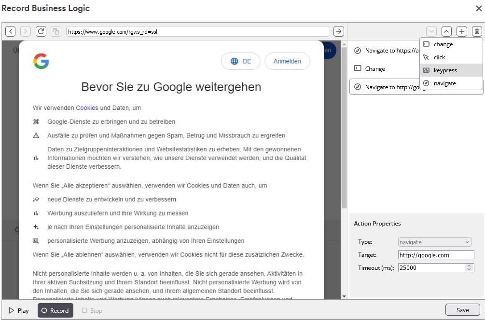485x320 pixels.
Task: Click the browser pane vertical scrollbar thumb
Action: [x=344, y=128]
